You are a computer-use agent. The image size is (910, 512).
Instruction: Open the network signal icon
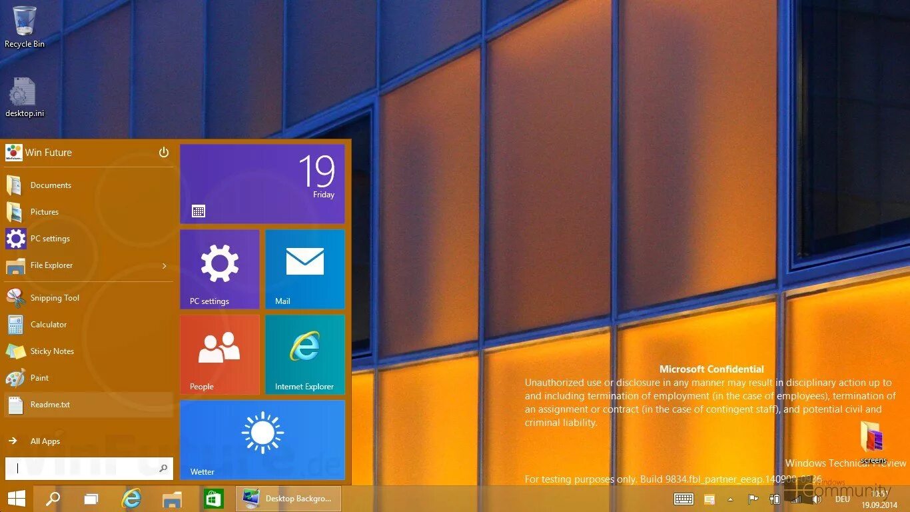[796, 499]
